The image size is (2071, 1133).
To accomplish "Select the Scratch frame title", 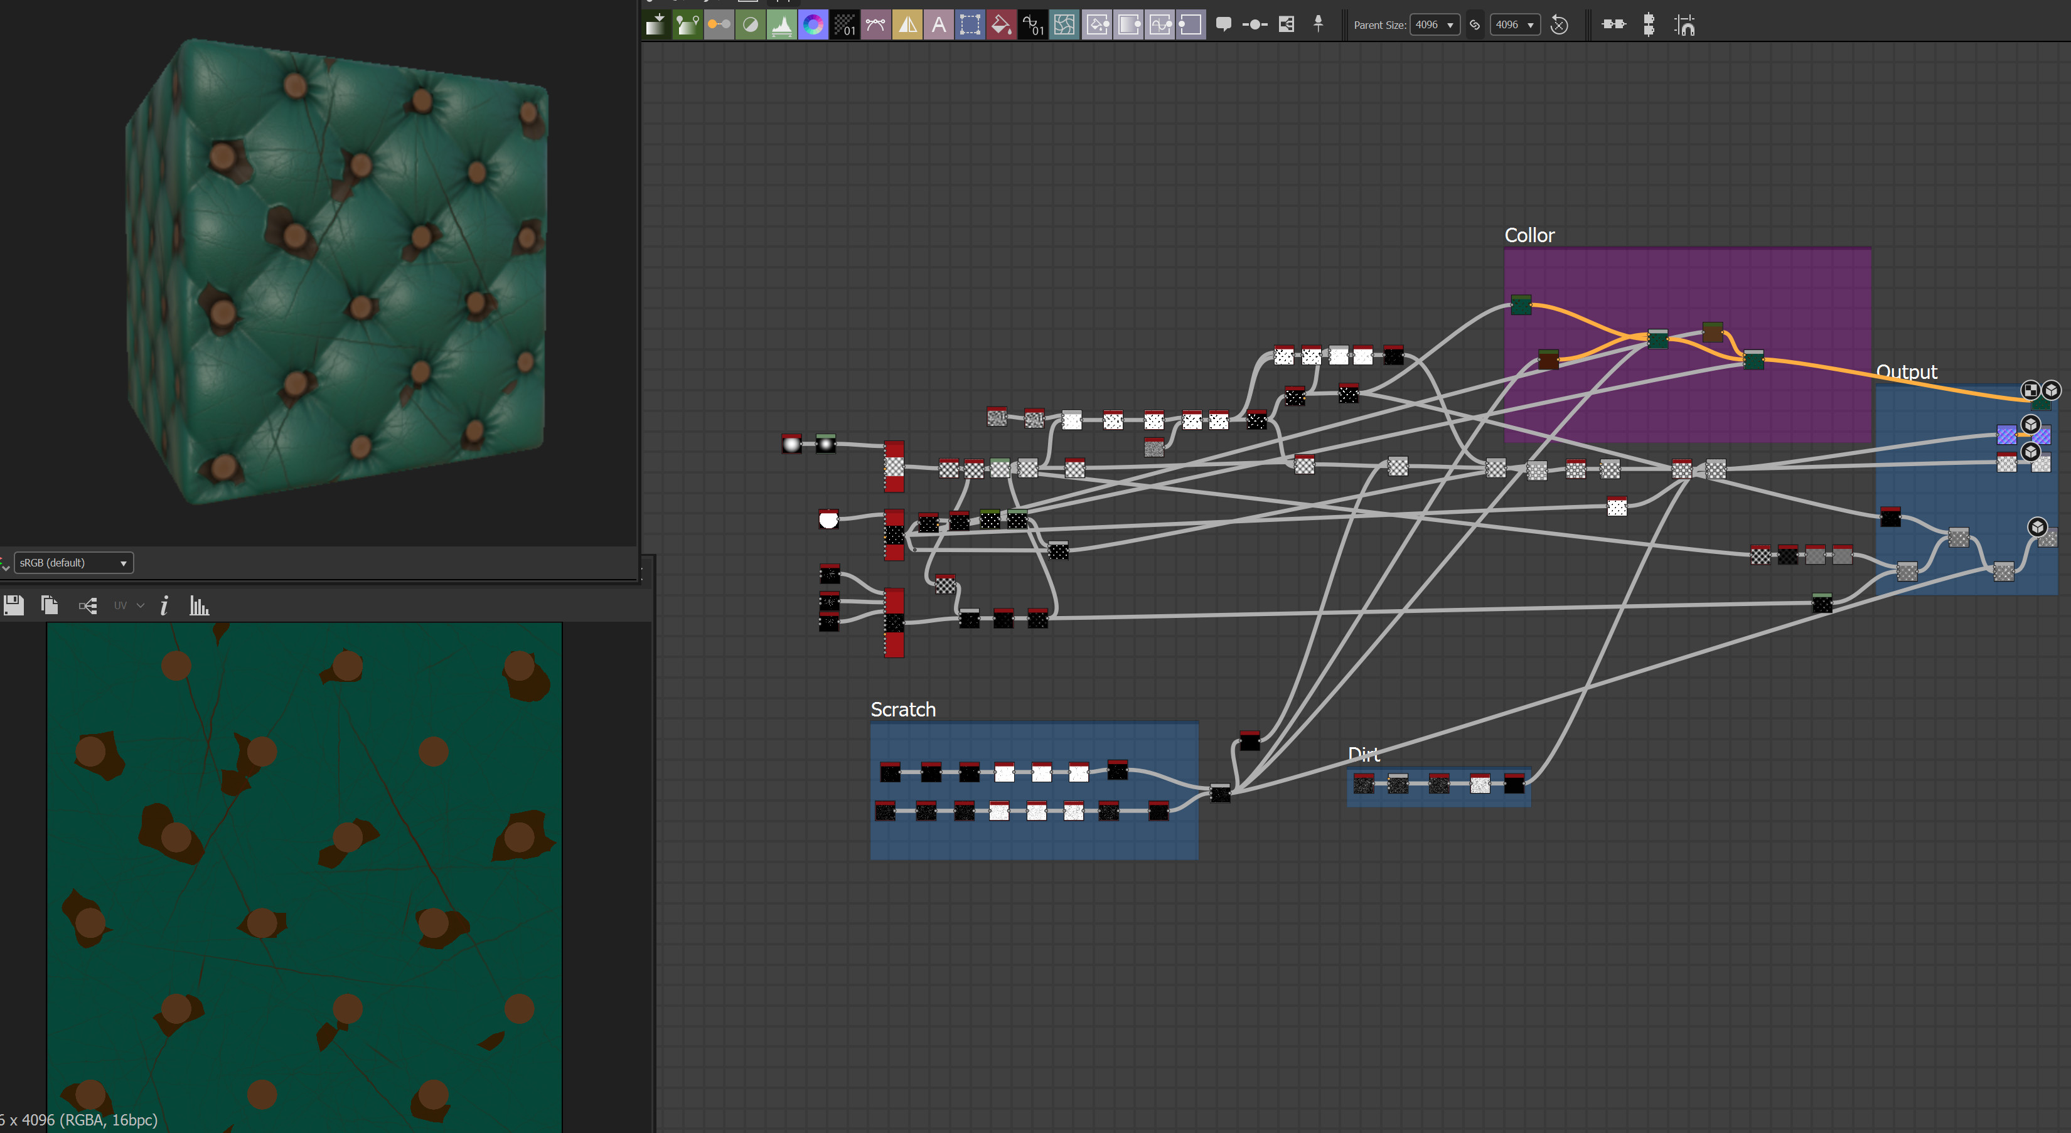I will click(903, 710).
